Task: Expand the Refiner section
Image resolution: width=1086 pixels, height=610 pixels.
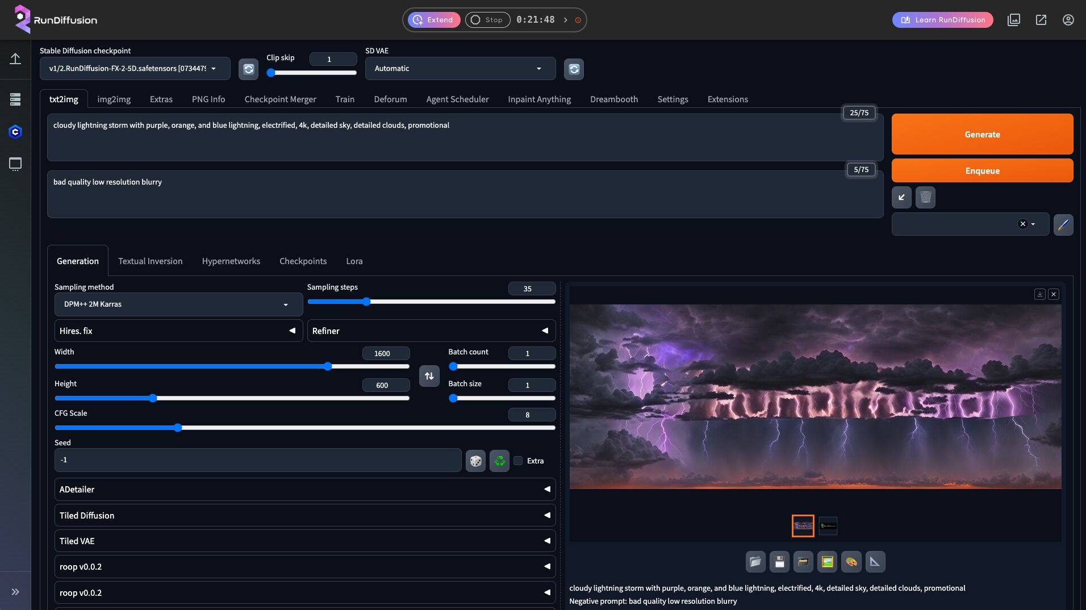Action: point(432,331)
